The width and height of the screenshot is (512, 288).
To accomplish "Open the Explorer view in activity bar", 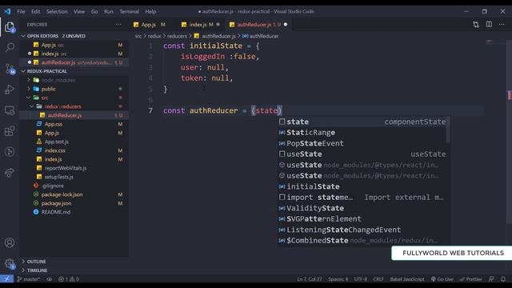I will coord(10,27).
